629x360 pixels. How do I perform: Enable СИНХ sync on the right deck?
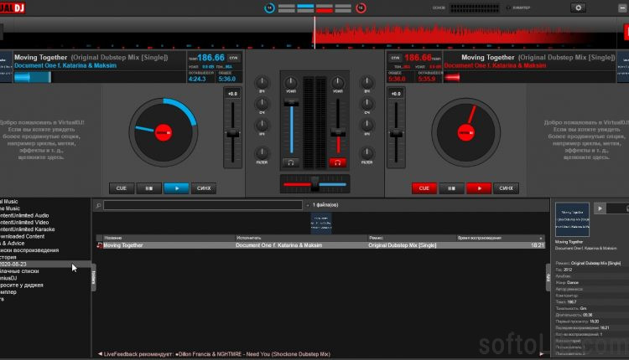[506, 188]
